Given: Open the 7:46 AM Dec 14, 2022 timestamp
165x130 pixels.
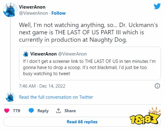Looking at the screenshot, I should click(42, 86).
